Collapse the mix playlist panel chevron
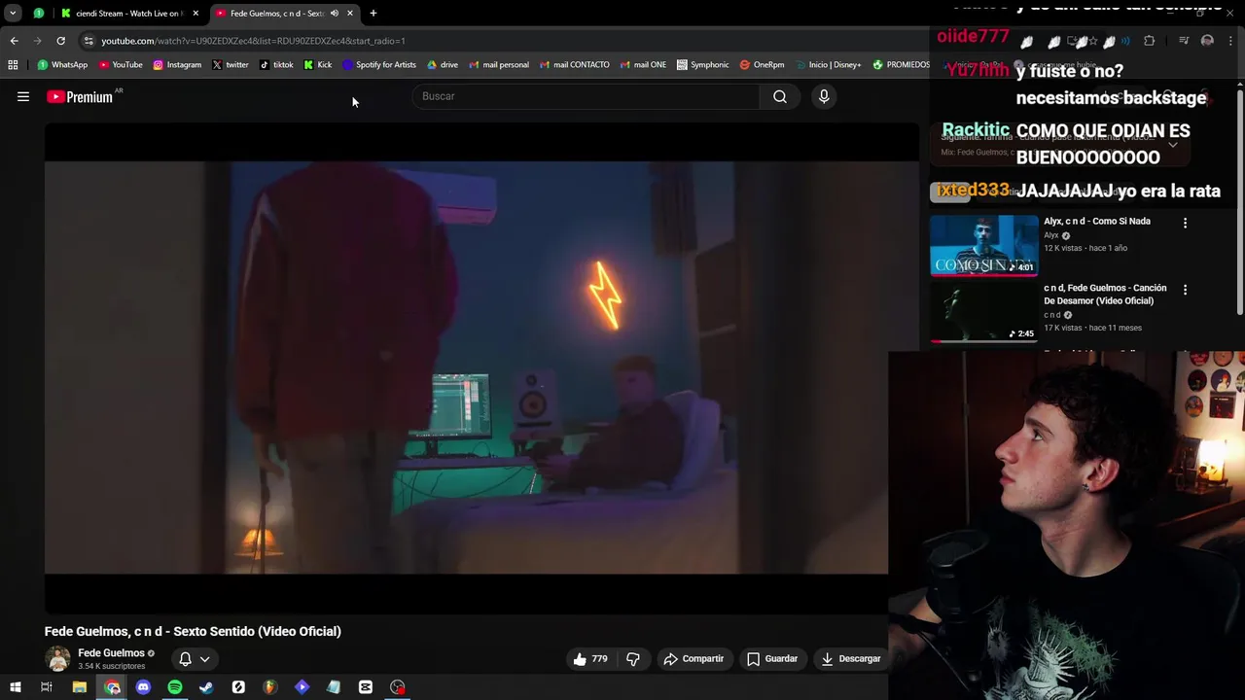1245x700 pixels. pos(1173,145)
